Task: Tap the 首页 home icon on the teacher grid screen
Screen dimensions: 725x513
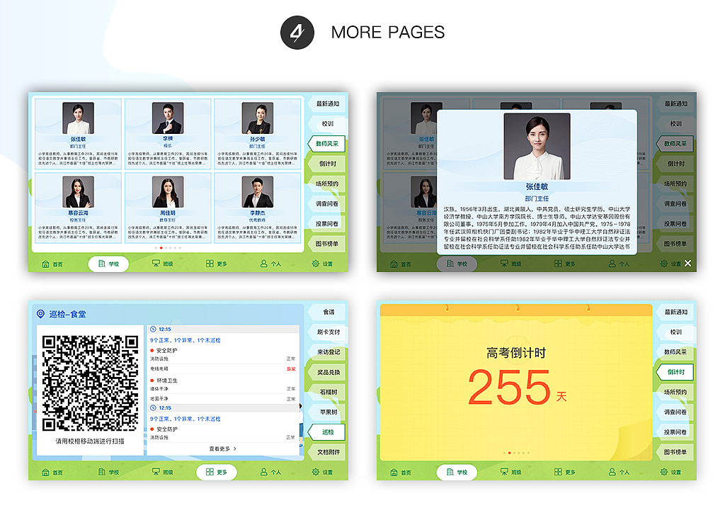Action: point(45,264)
